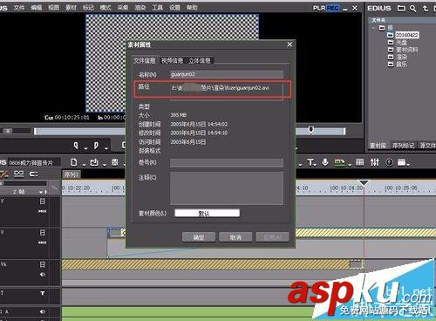Click the marker on the player position bar
This screenshot has width=436, height=321.
tap(310, 130)
